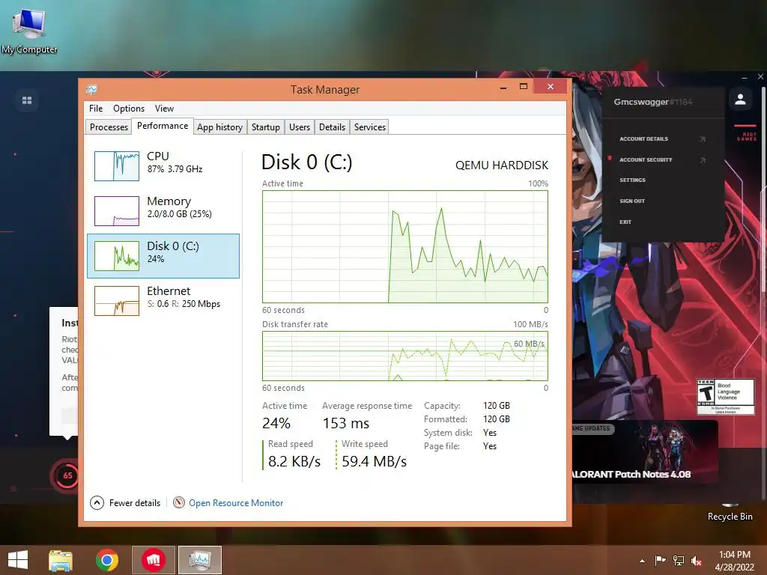
Task: Click the Resource Monitor gauge icon
Action: tap(179, 502)
